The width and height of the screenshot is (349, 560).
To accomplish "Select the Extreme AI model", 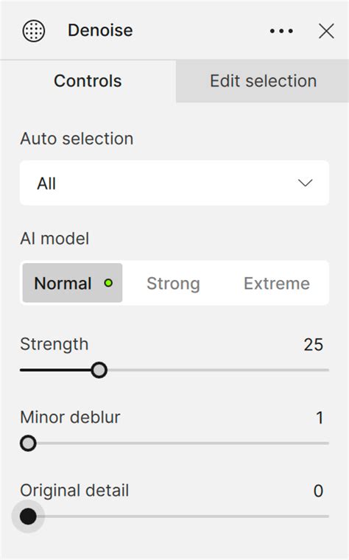I will [x=277, y=284].
